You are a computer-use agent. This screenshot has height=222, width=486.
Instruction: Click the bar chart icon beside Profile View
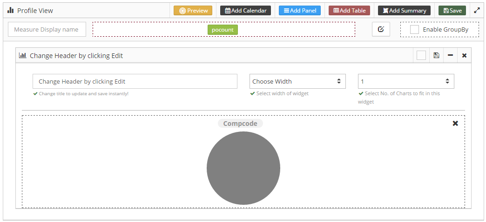pos(11,11)
